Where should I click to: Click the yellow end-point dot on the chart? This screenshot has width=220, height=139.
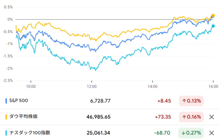[x=213, y=16]
